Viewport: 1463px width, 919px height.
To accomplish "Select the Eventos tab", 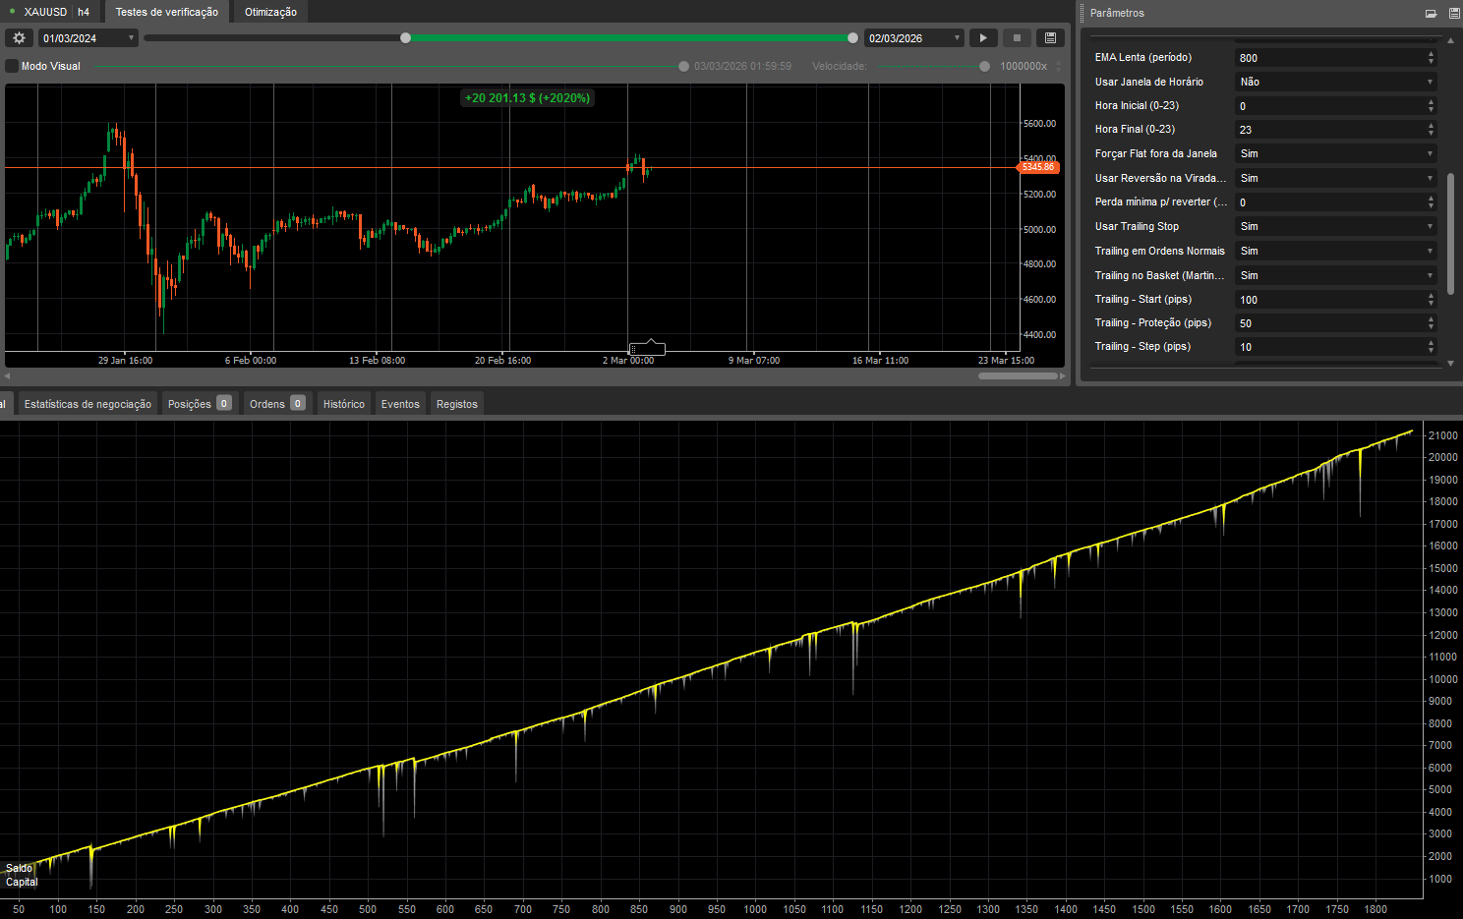I will 400,404.
